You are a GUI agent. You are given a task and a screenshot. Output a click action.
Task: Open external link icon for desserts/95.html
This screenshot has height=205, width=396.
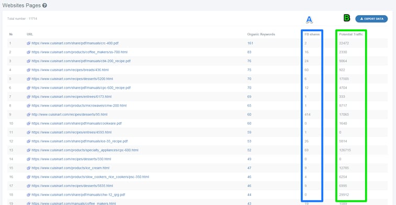click(x=29, y=115)
